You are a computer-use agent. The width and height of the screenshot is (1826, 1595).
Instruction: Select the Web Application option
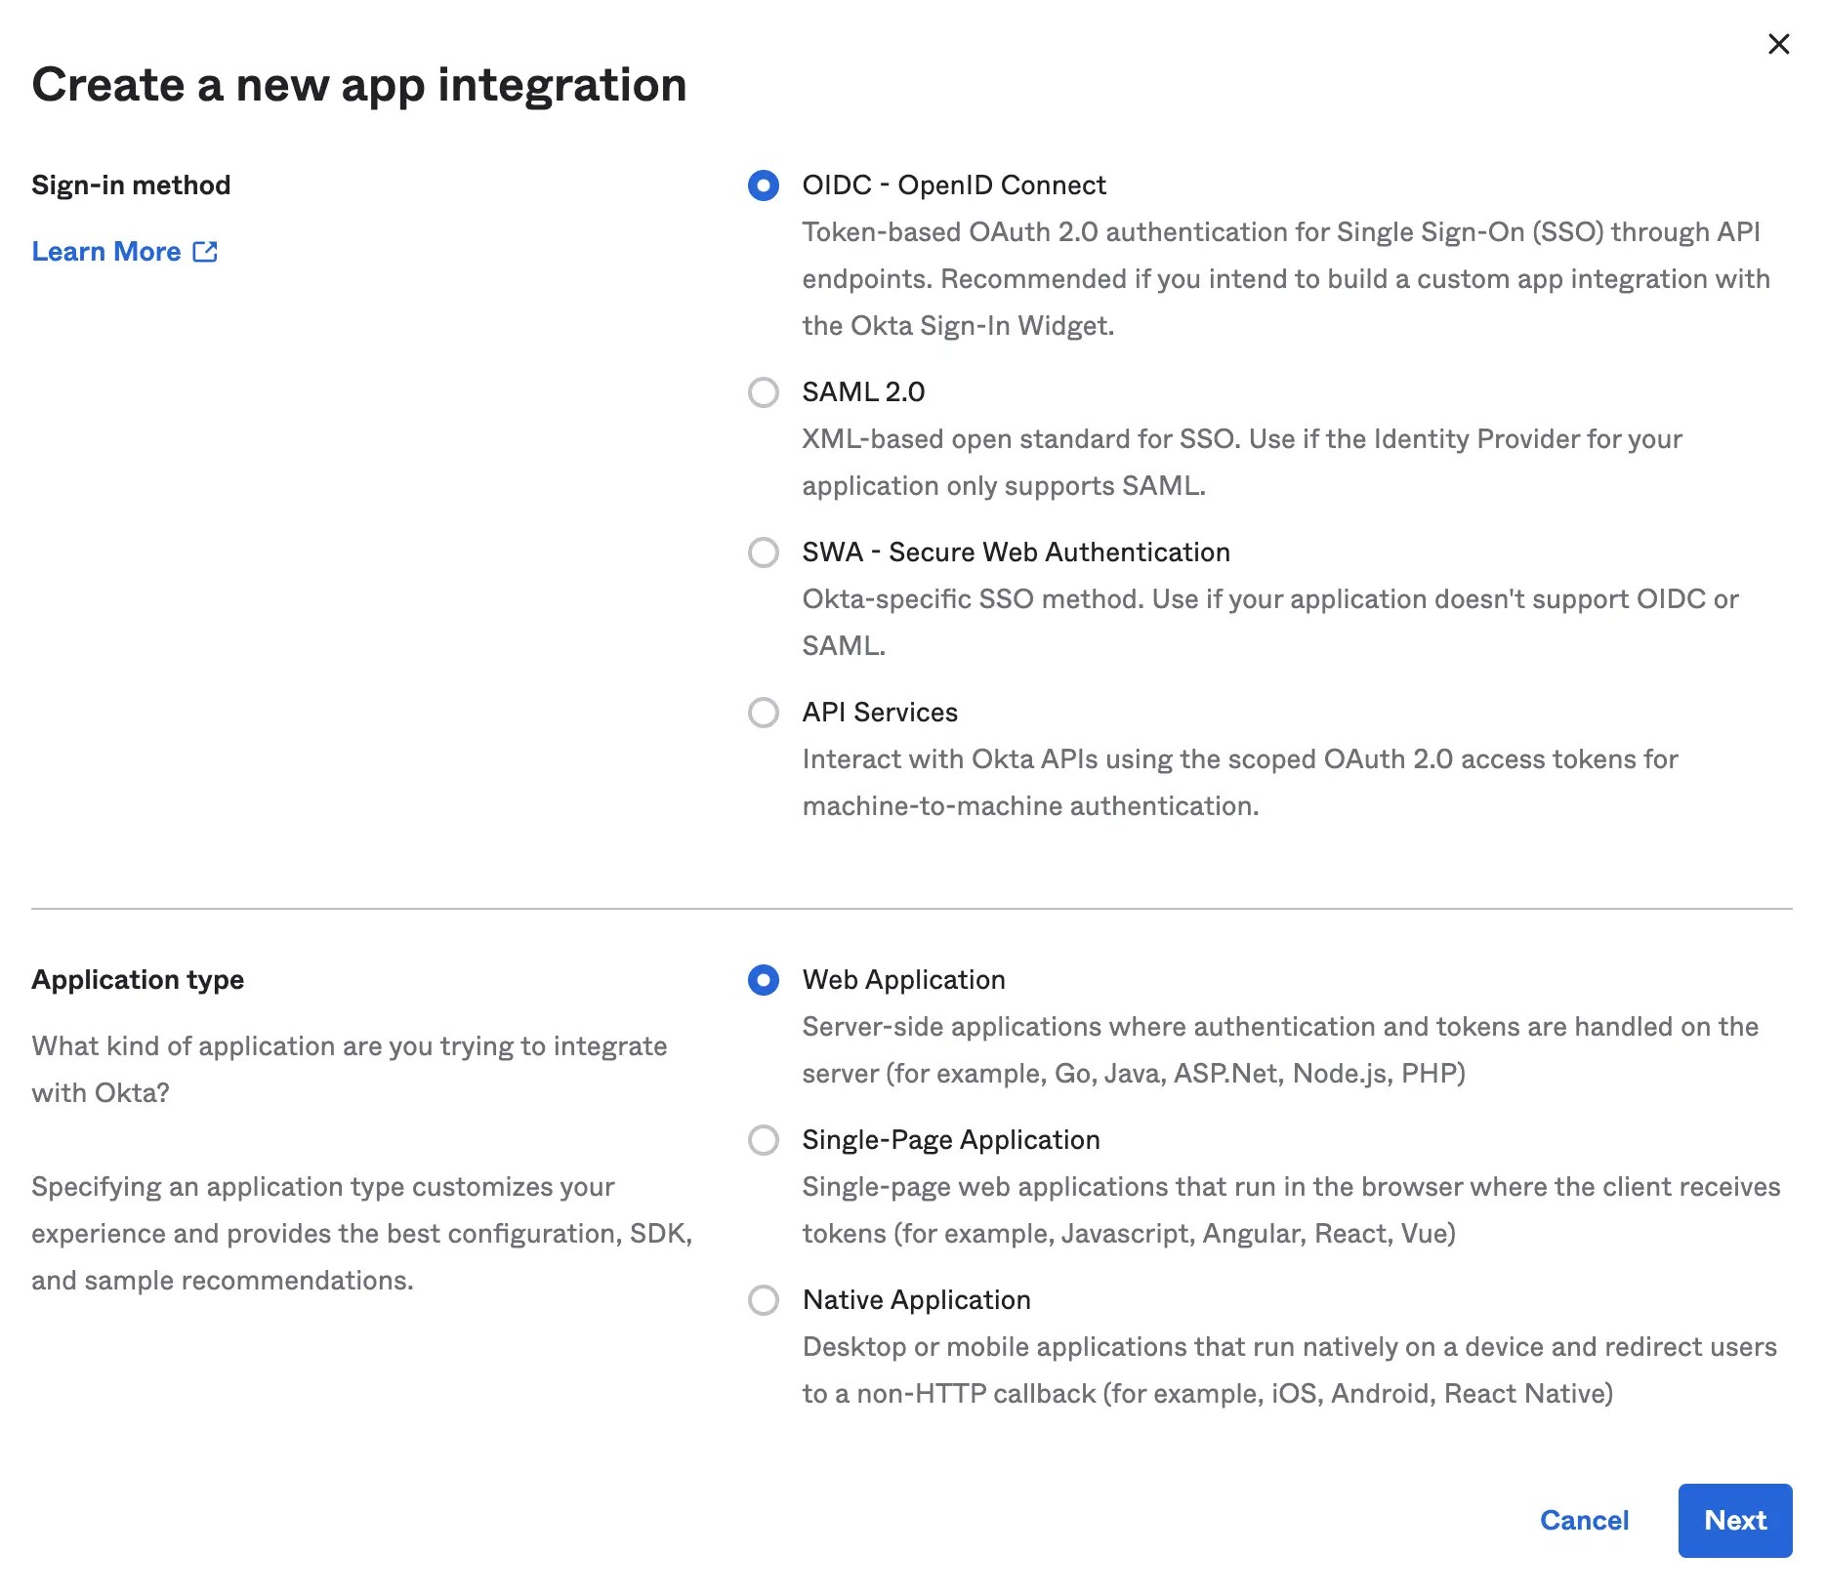pos(765,981)
